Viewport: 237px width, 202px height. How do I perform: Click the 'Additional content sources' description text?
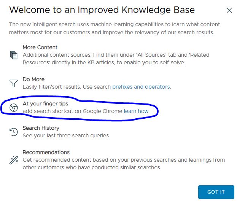click(x=116, y=59)
